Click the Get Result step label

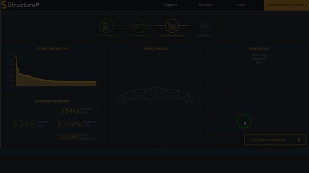click(x=204, y=36)
